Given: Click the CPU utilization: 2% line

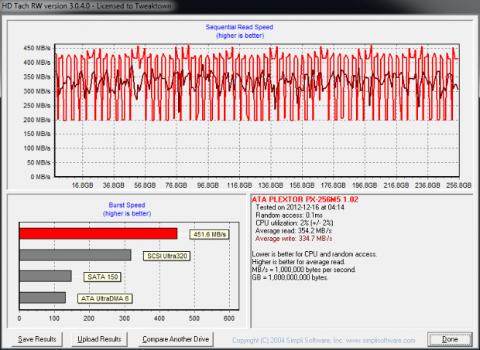Looking at the screenshot, I should (x=294, y=223).
